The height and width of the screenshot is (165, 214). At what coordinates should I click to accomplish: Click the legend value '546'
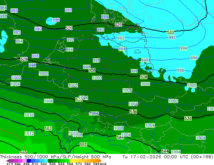61,164
